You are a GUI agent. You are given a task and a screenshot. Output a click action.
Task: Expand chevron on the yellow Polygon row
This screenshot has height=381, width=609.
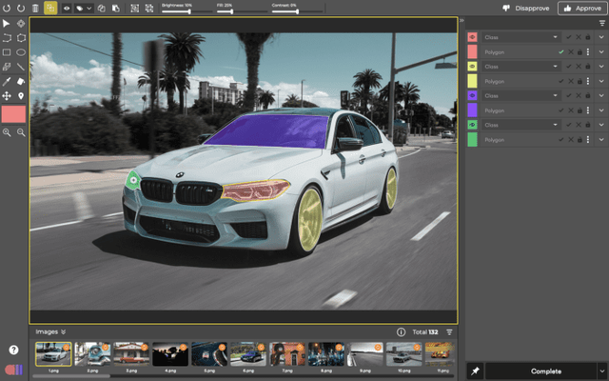click(601, 81)
